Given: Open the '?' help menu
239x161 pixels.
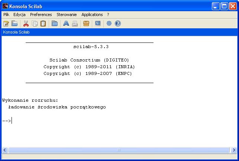Looking at the screenshot, I should coord(108,15).
